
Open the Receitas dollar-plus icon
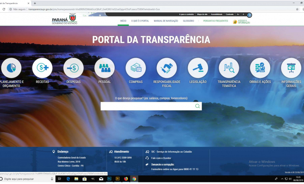coord(42,68)
